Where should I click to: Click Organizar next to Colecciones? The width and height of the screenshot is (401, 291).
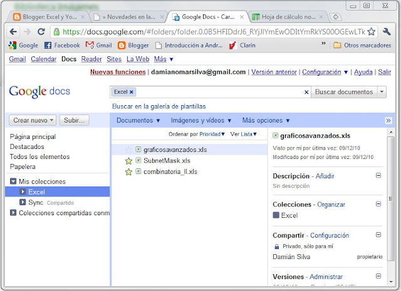point(331,205)
